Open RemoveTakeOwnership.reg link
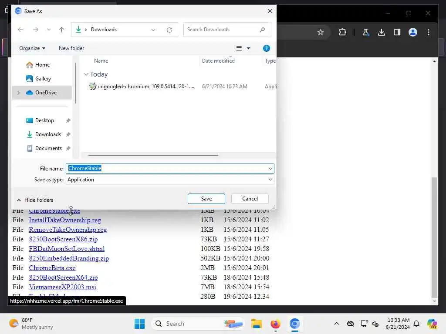Viewport: 446px width, 334px height. tap(68, 230)
